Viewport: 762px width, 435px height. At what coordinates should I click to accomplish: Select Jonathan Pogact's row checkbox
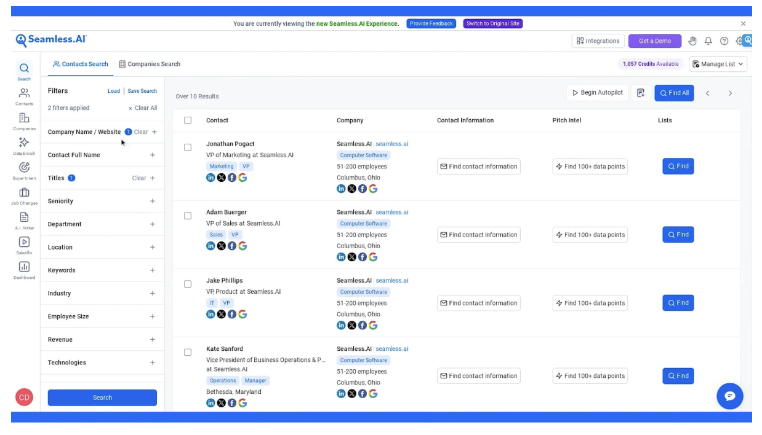click(x=188, y=147)
